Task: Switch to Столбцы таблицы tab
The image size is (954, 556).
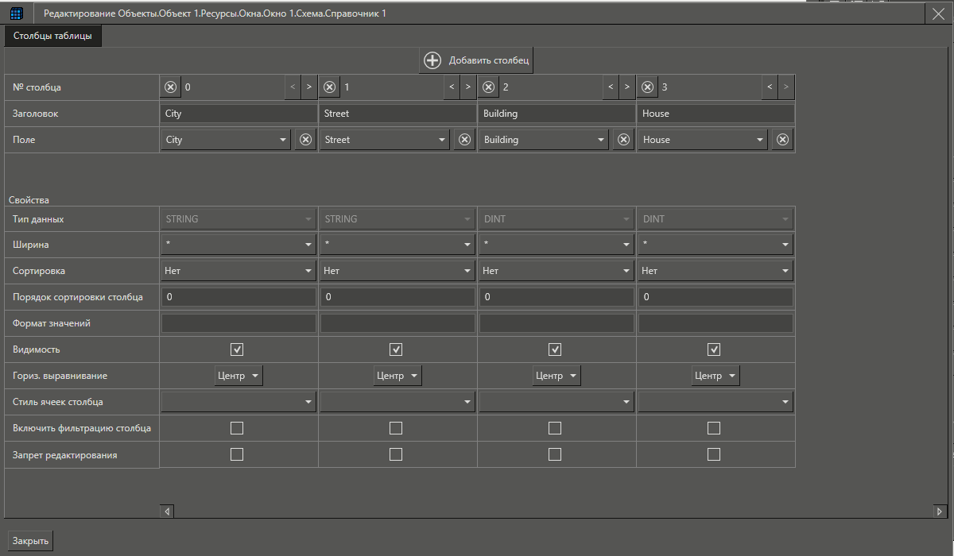Action: pos(52,36)
